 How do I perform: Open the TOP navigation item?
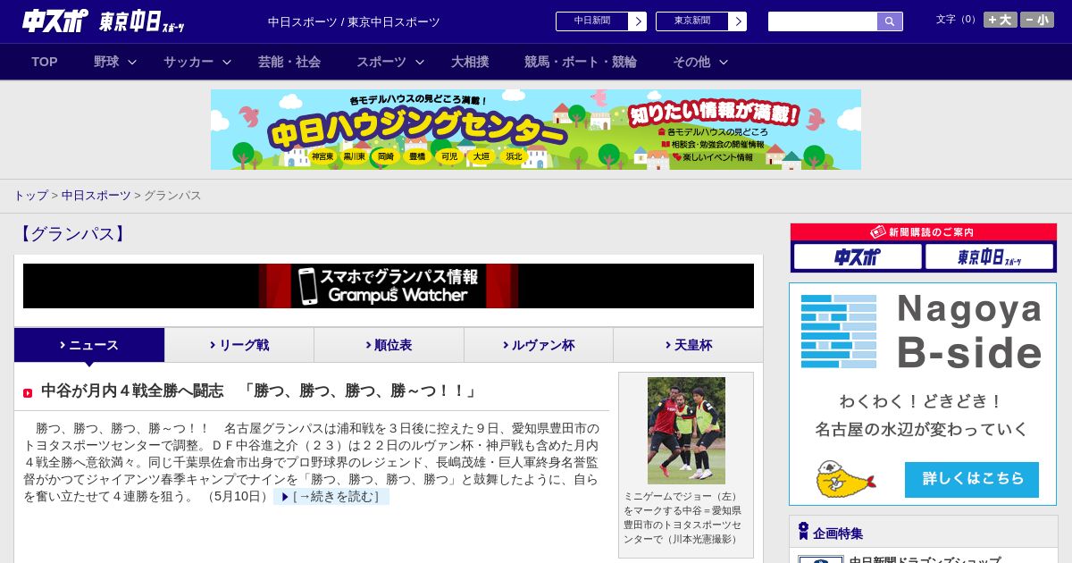pyautogui.click(x=45, y=62)
